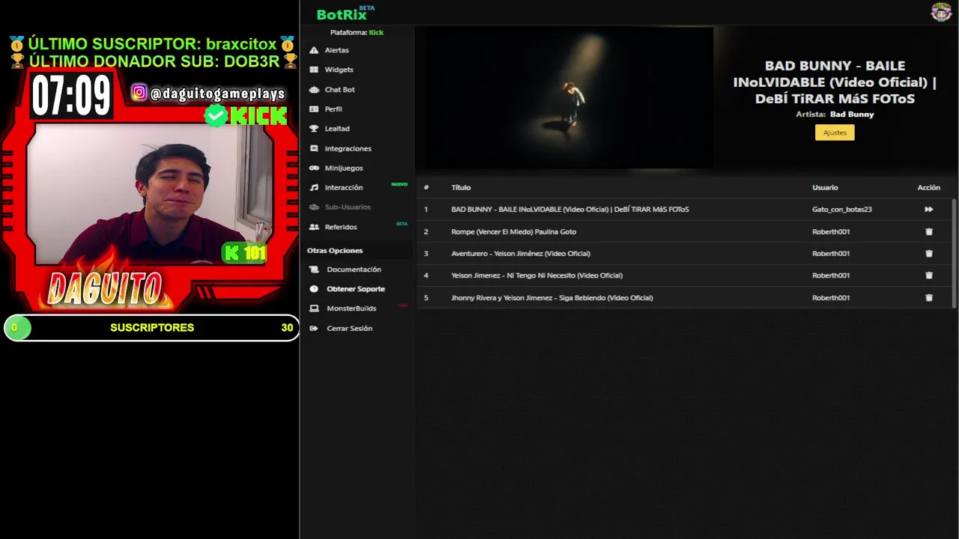Click the Minijuegos gamepad icon

click(x=314, y=168)
